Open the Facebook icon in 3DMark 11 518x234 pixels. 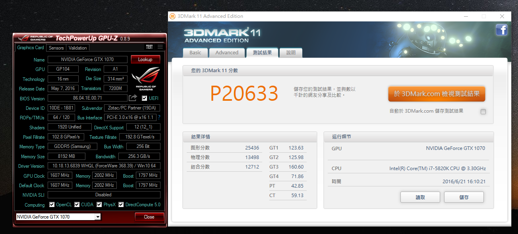tap(501, 30)
